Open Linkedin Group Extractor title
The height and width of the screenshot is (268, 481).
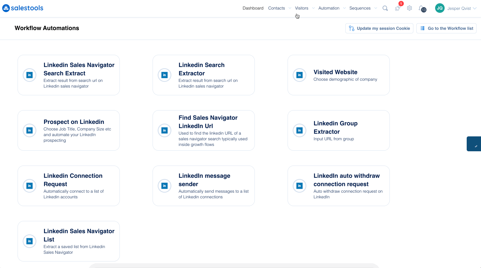(335, 127)
